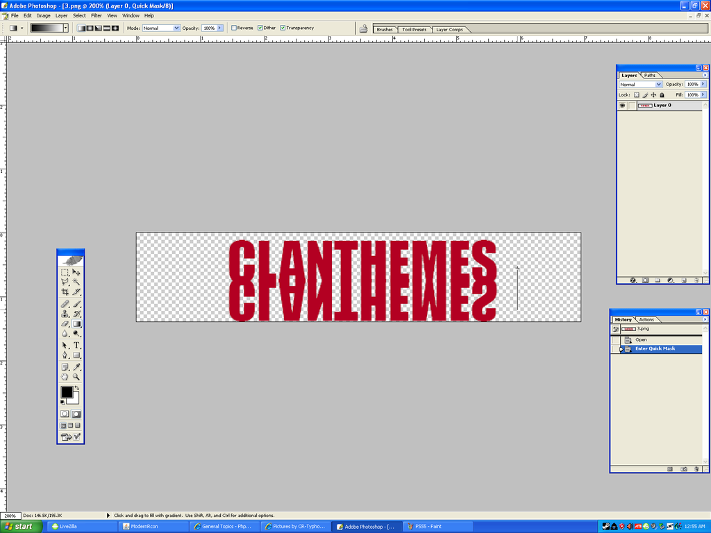Image resolution: width=711 pixels, height=533 pixels.
Task: Select the Slice tool
Action: click(76, 292)
